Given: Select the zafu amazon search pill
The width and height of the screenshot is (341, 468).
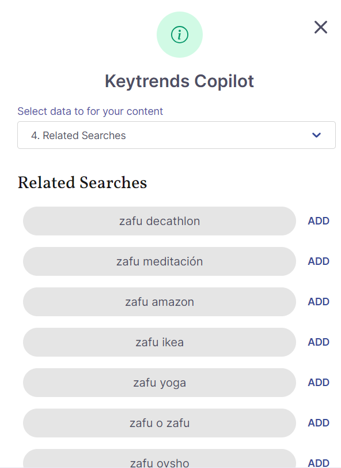Looking at the screenshot, I should click(x=160, y=302).
